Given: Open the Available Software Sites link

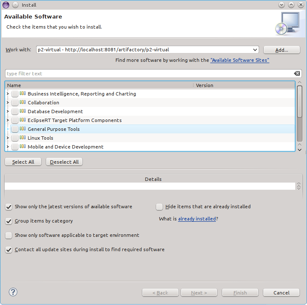Looking at the screenshot, I should point(240,60).
